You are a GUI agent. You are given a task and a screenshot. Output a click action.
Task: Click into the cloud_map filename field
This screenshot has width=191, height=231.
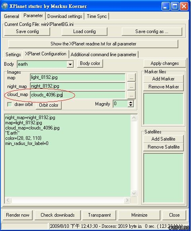pos(78,95)
